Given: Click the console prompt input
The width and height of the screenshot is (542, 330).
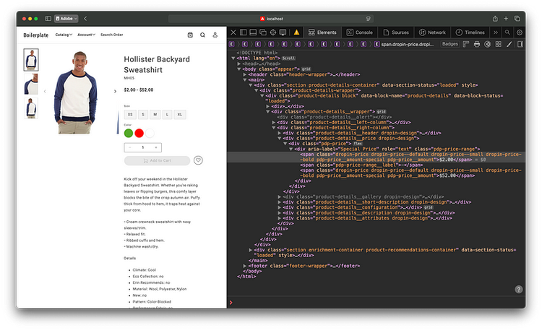Looking at the screenshot, I should [377, 303].
